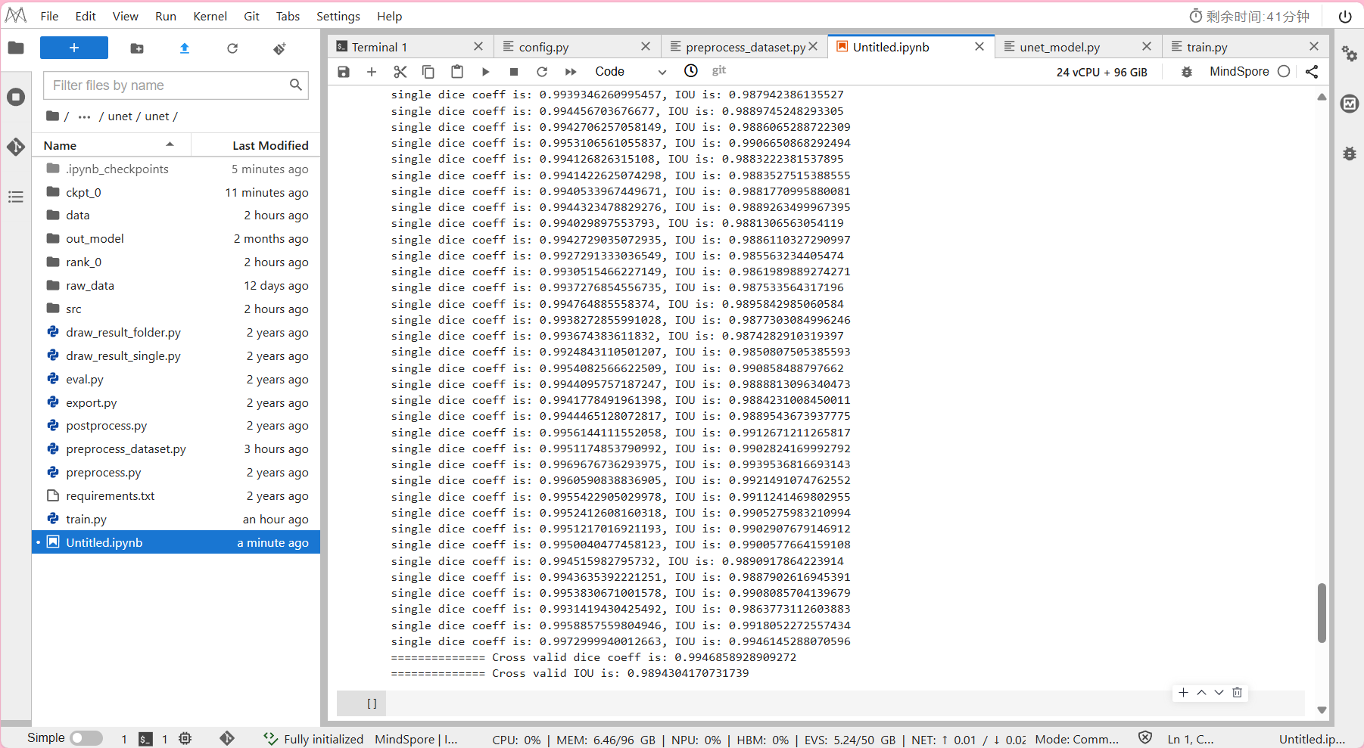Copy the selected cell
The width and height of the screenshot is (1364, 748).
428,71
